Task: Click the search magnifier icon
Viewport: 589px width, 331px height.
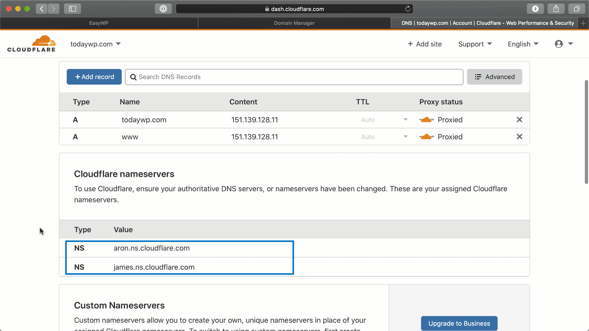Action: tap(133, 77)
